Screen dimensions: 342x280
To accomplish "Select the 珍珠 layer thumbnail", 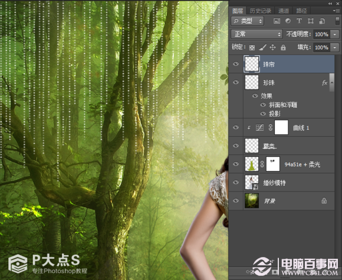I will 252,82.
